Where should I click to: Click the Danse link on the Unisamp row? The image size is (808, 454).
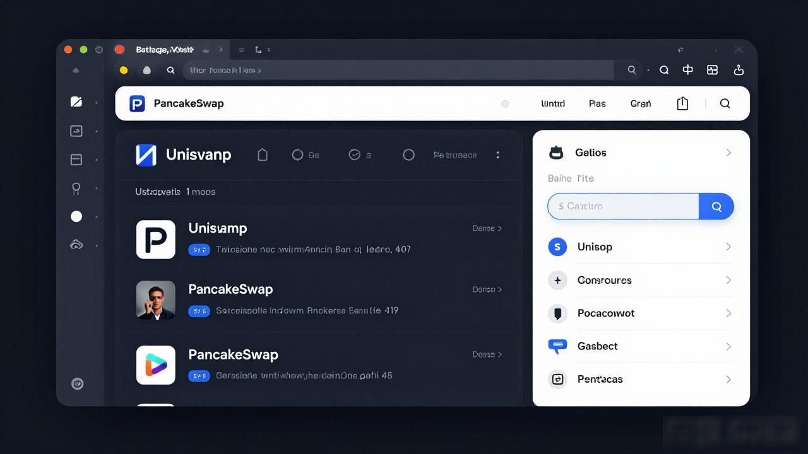(x=487, y=228)
